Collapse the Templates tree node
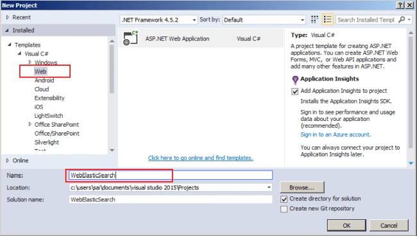 coord(10,45)
